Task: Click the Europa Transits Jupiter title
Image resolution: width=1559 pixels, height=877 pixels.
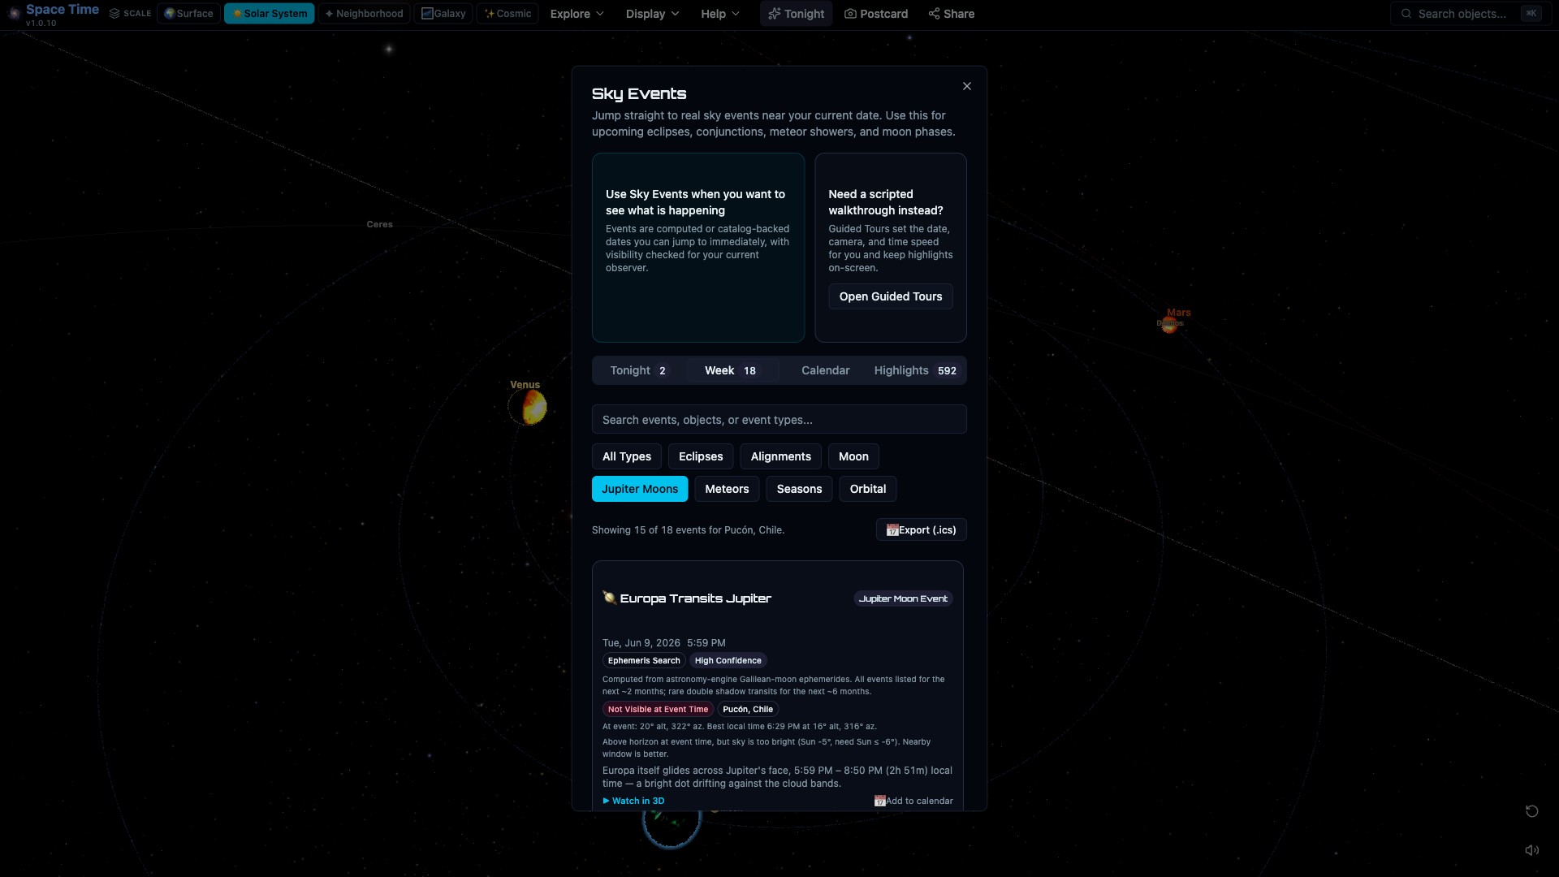Action: [695, 598]
